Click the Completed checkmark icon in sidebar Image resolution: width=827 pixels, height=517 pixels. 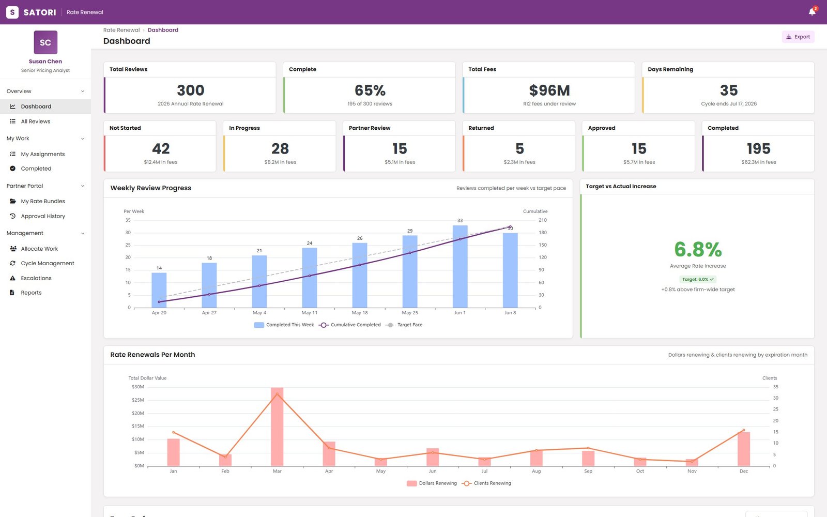tap(12, 169)
